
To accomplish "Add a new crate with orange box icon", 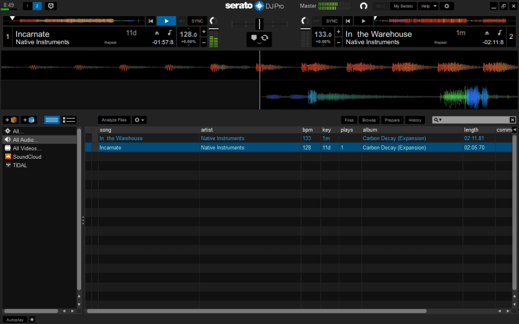I will pos(11,120).
